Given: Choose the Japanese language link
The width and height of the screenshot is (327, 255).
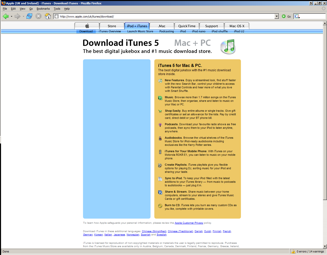Looking at the screenshot, I should point(119,235).
